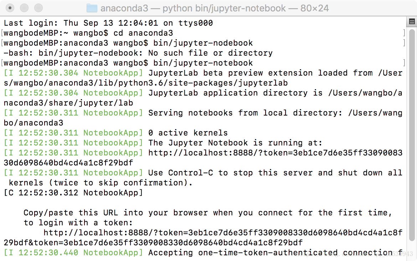Click the folder proxy icon in title bar
The image size is (417, 261).
click(x=92, y=8)
